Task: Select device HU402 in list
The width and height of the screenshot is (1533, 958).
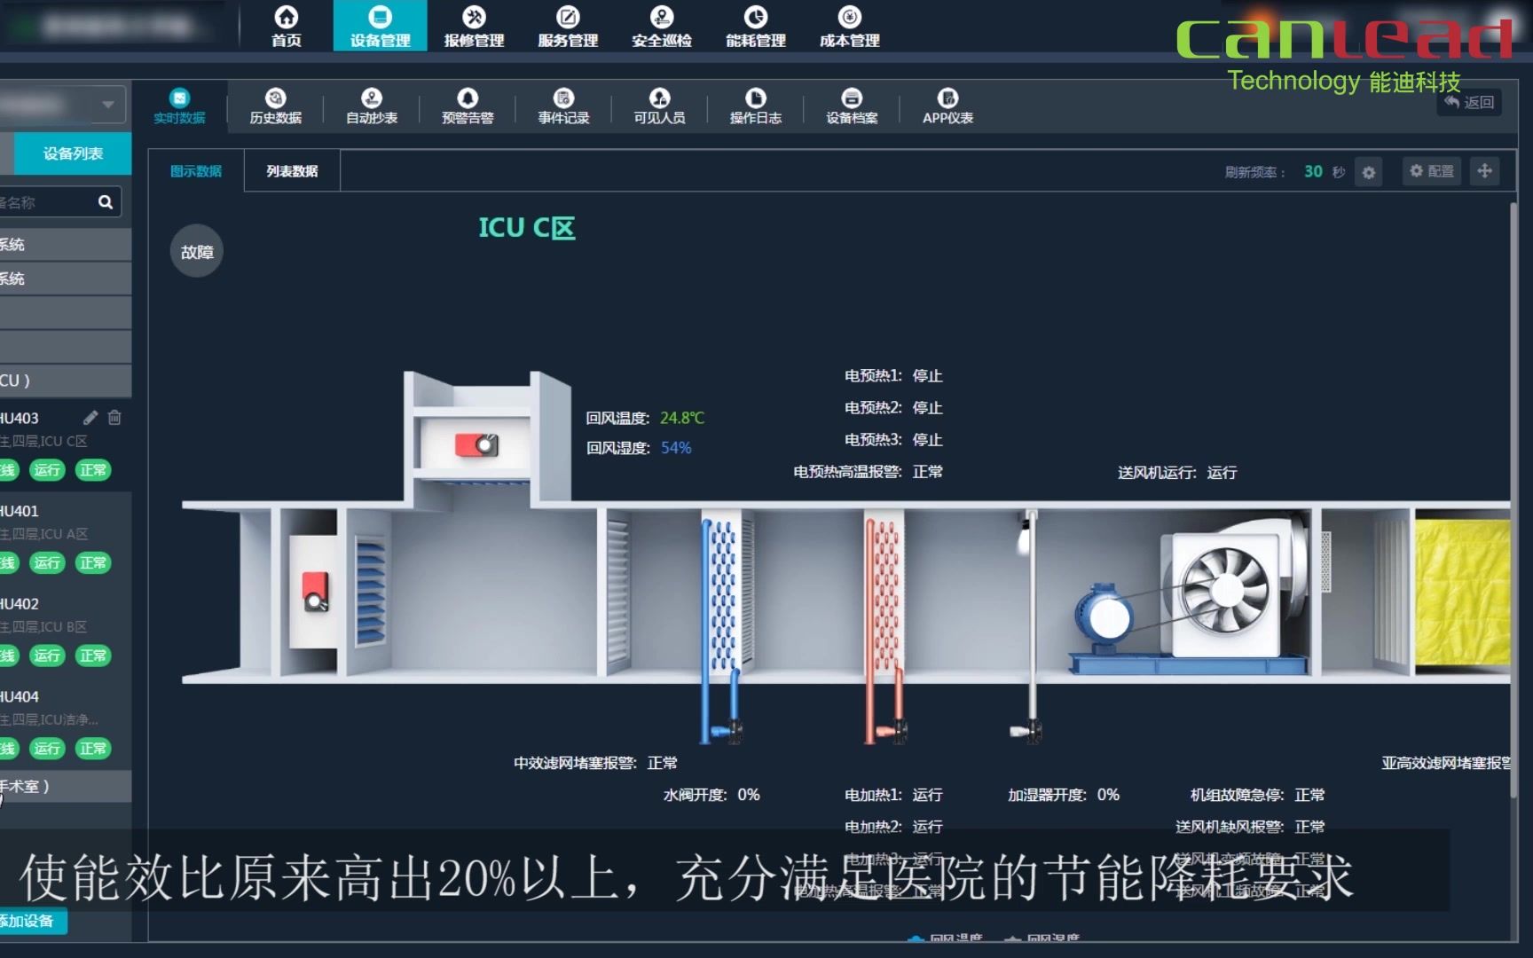Action: pos(66,630)
